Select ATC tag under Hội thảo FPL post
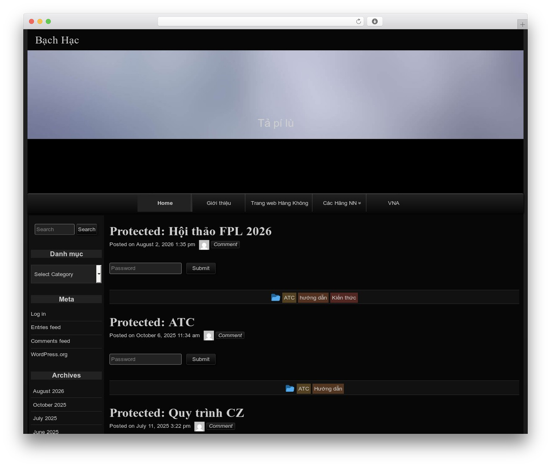The width and height of the screenshot is (551, 467). pos(289,298)
